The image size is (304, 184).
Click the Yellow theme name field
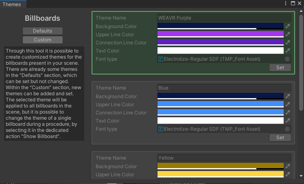[x=224, y=158]
